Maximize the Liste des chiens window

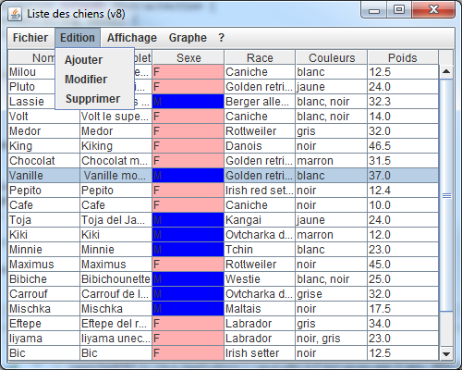399,9
